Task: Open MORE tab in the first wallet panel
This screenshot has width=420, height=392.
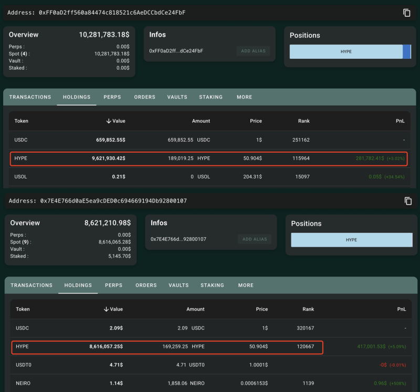Action: pyautogui.click(x=244, y=97)
